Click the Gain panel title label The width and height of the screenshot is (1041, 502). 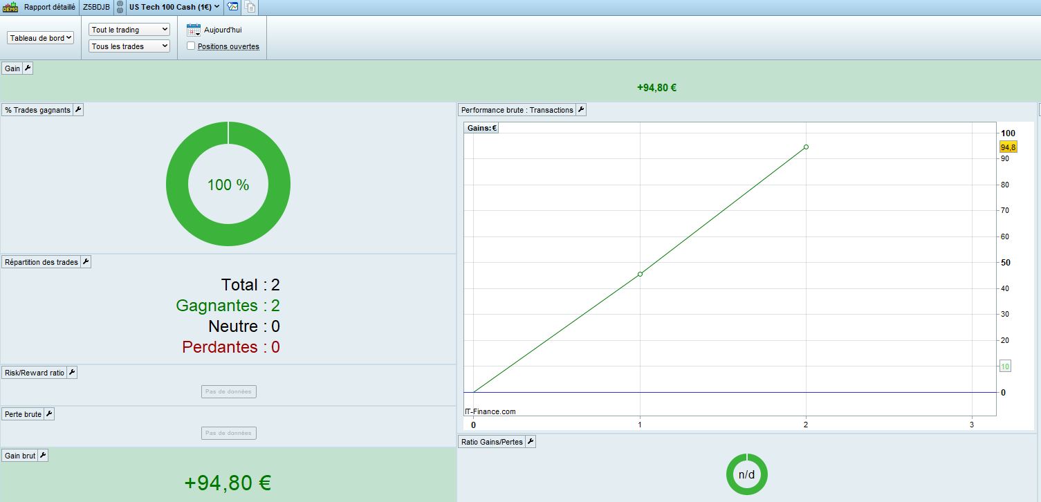(x=12, y=68)
